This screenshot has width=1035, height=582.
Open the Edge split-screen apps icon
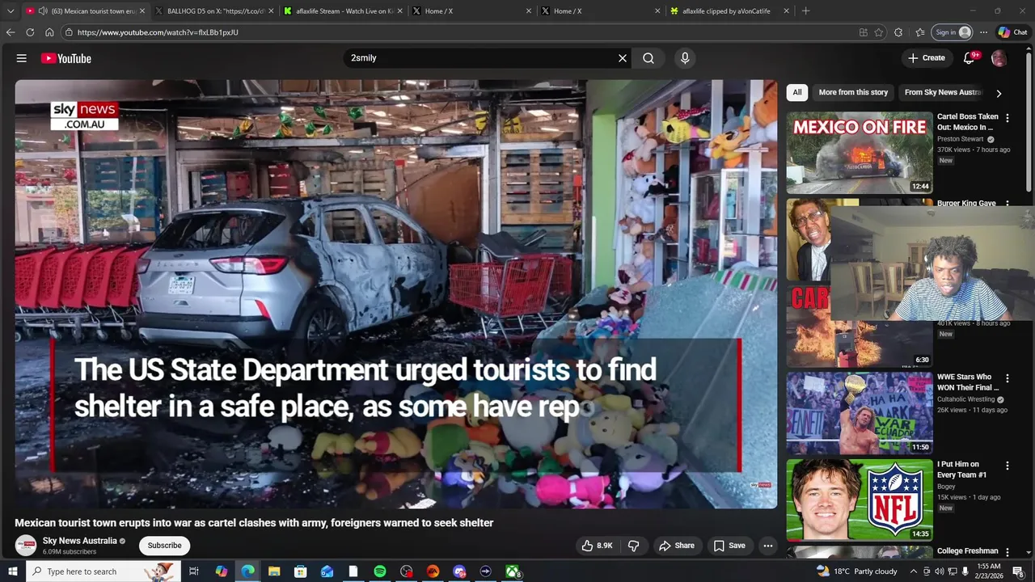(864, 32)
